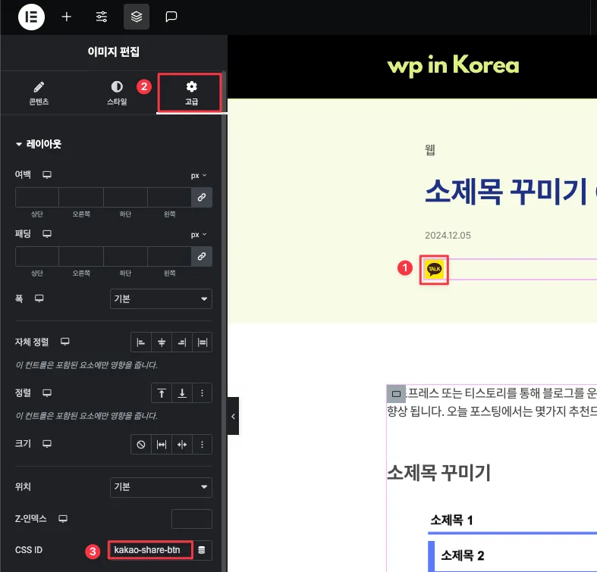Toggle linked values for 패딩 padding
Viewport: 597px width, 572px height.
(x=202, y=257)
